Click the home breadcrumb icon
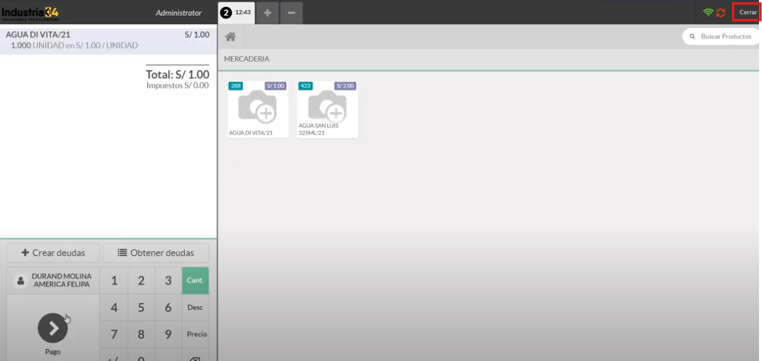This screenshot has width=762, height=361. [231, 37]
